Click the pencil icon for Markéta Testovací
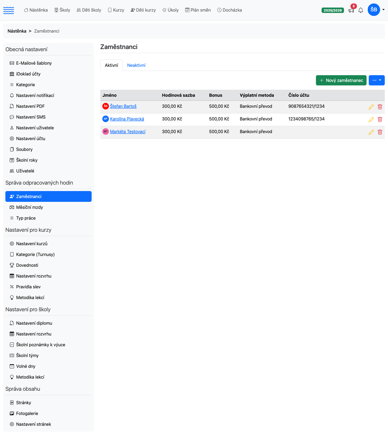 tap(371, 132)
